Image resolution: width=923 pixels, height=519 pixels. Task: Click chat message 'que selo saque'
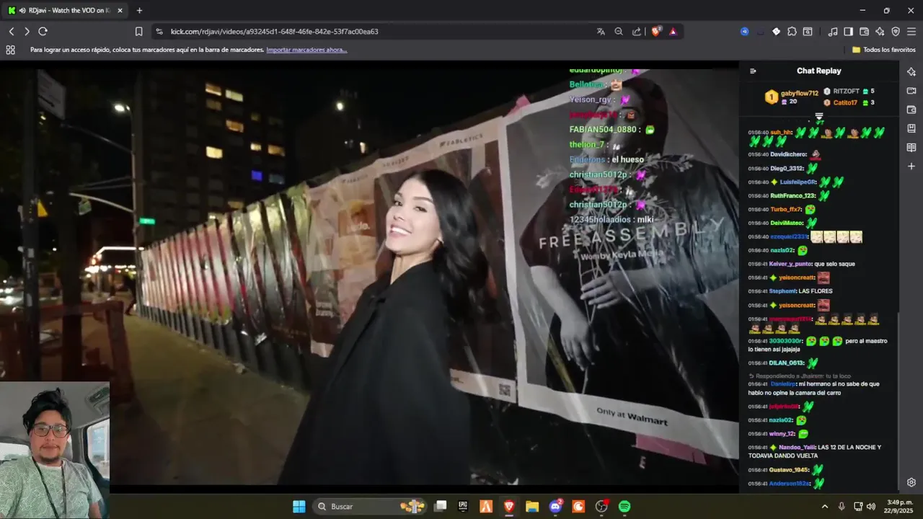834,264
